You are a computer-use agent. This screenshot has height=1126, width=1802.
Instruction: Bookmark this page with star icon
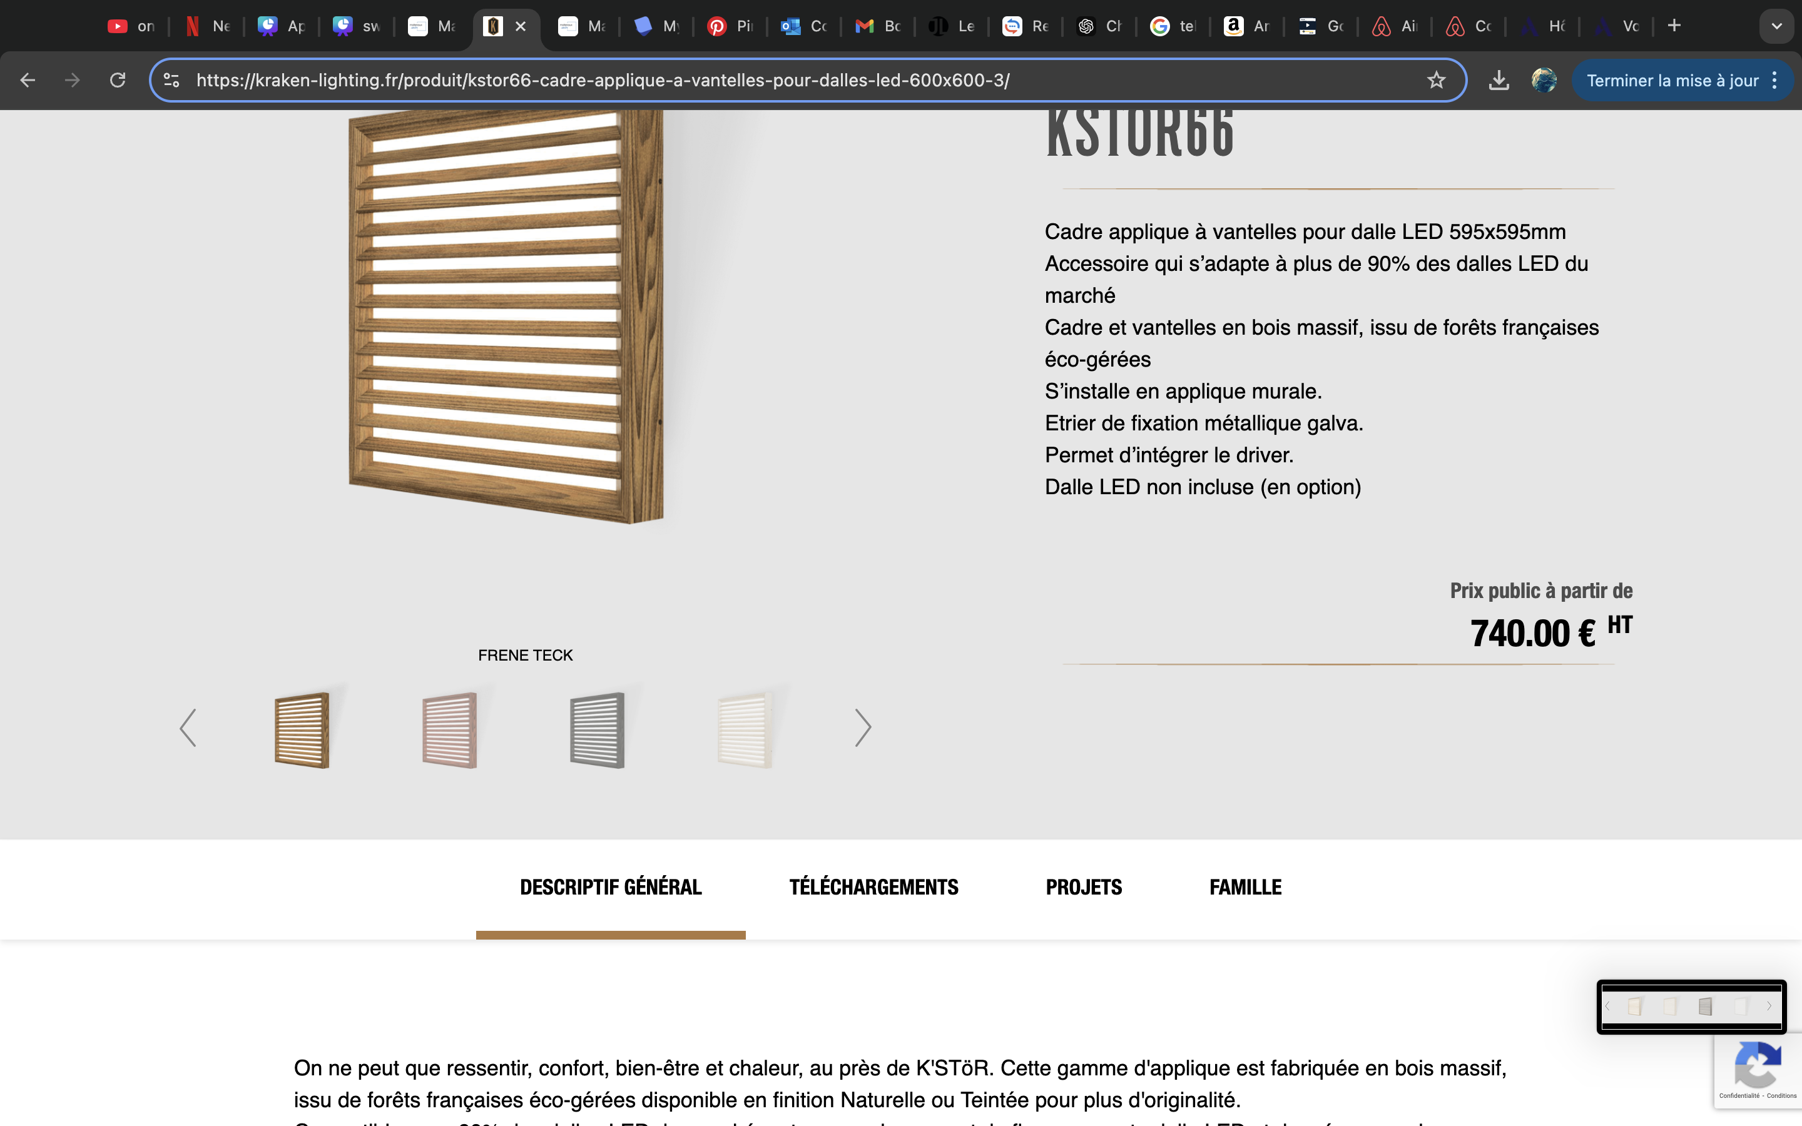(x=1435, y=79)
